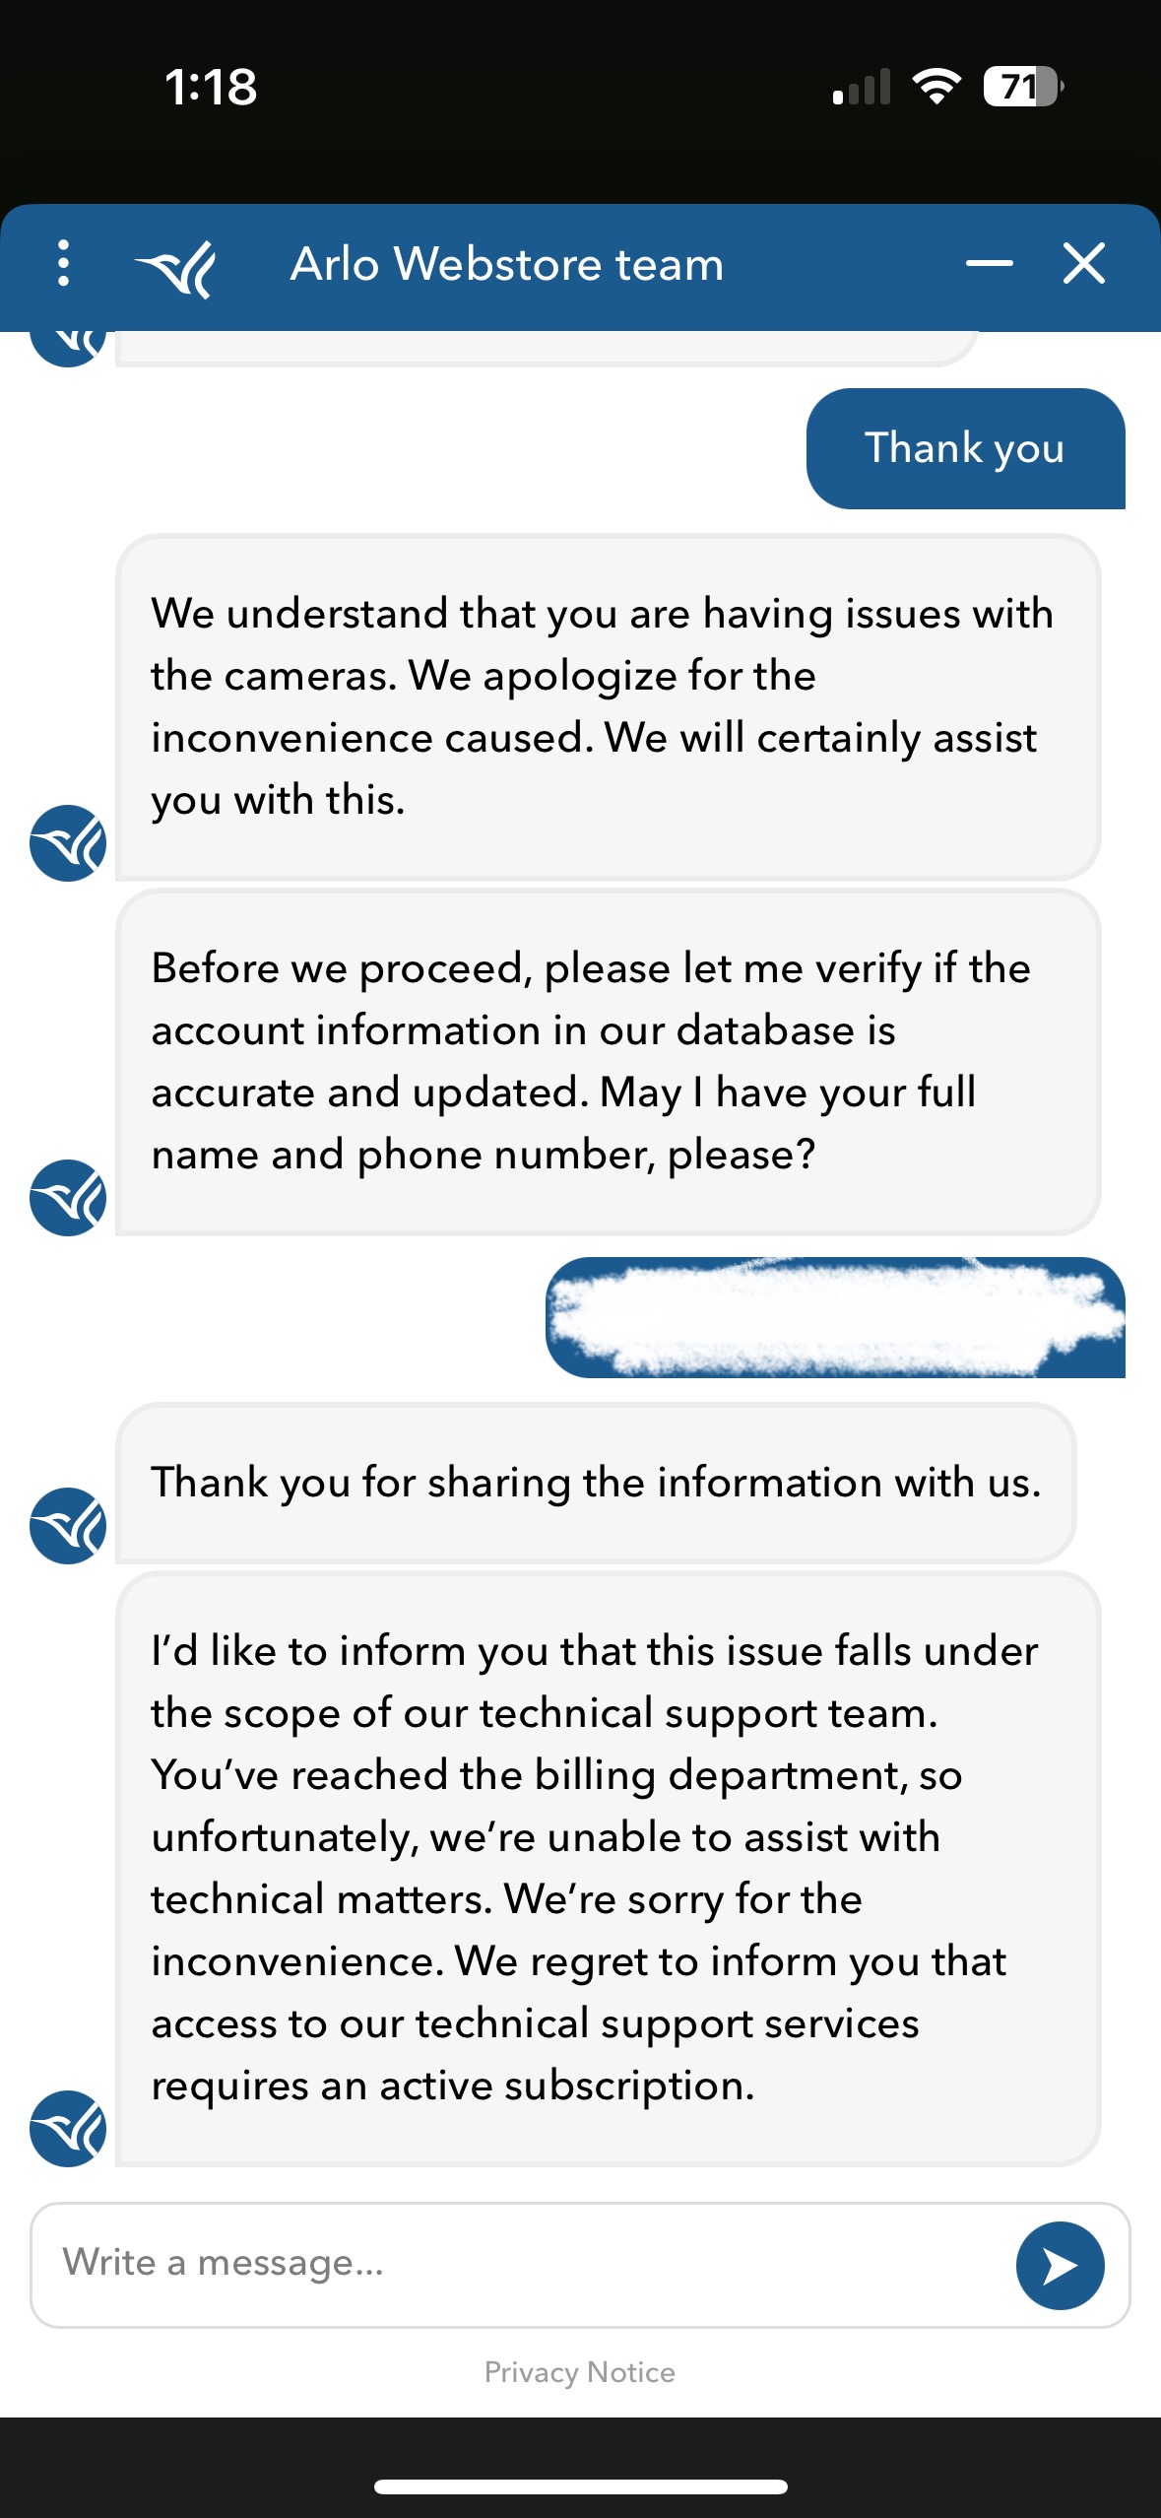Tap the "Arlo Webstore team" header title
The height and width of the screenshot is (2518, 1161).
click(x=507, y=264)
